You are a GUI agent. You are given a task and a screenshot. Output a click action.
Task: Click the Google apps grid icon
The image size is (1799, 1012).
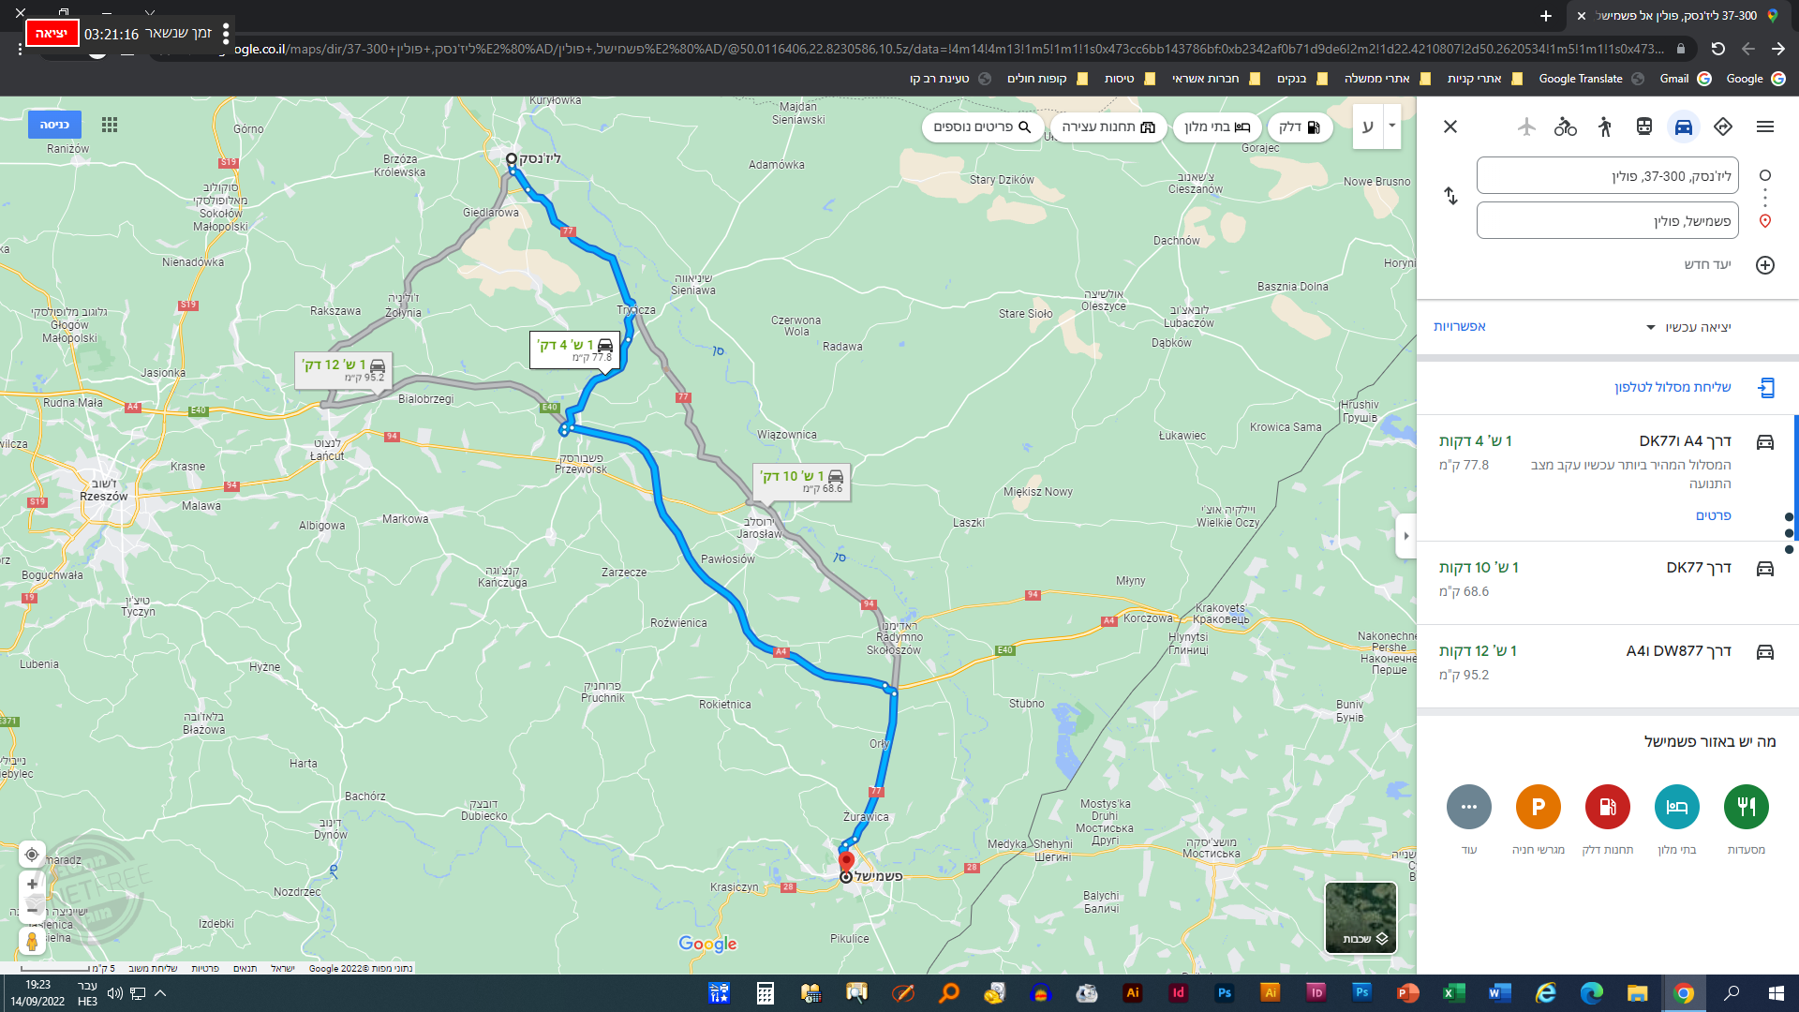[110, 125]
